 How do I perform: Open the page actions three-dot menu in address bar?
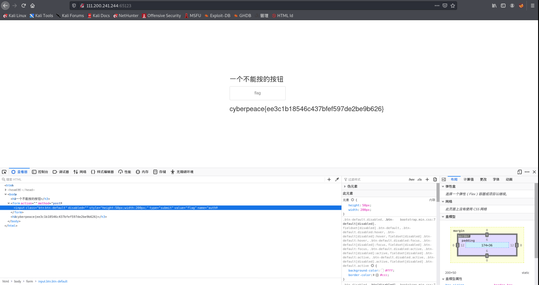(x=437, y=5)
